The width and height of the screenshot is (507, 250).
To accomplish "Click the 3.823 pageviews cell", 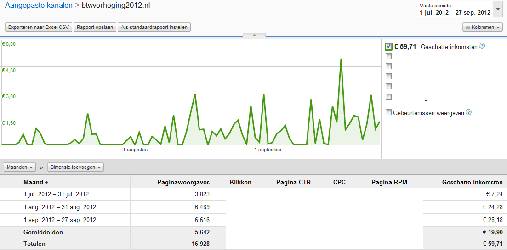I will click(202, 194).
